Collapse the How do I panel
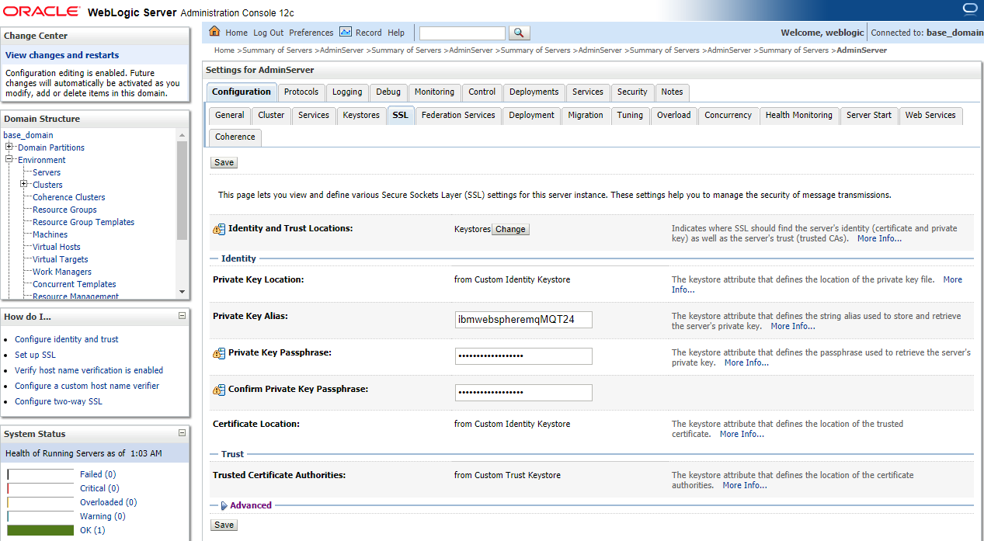 pyautogui.click(x=182, y=316)
